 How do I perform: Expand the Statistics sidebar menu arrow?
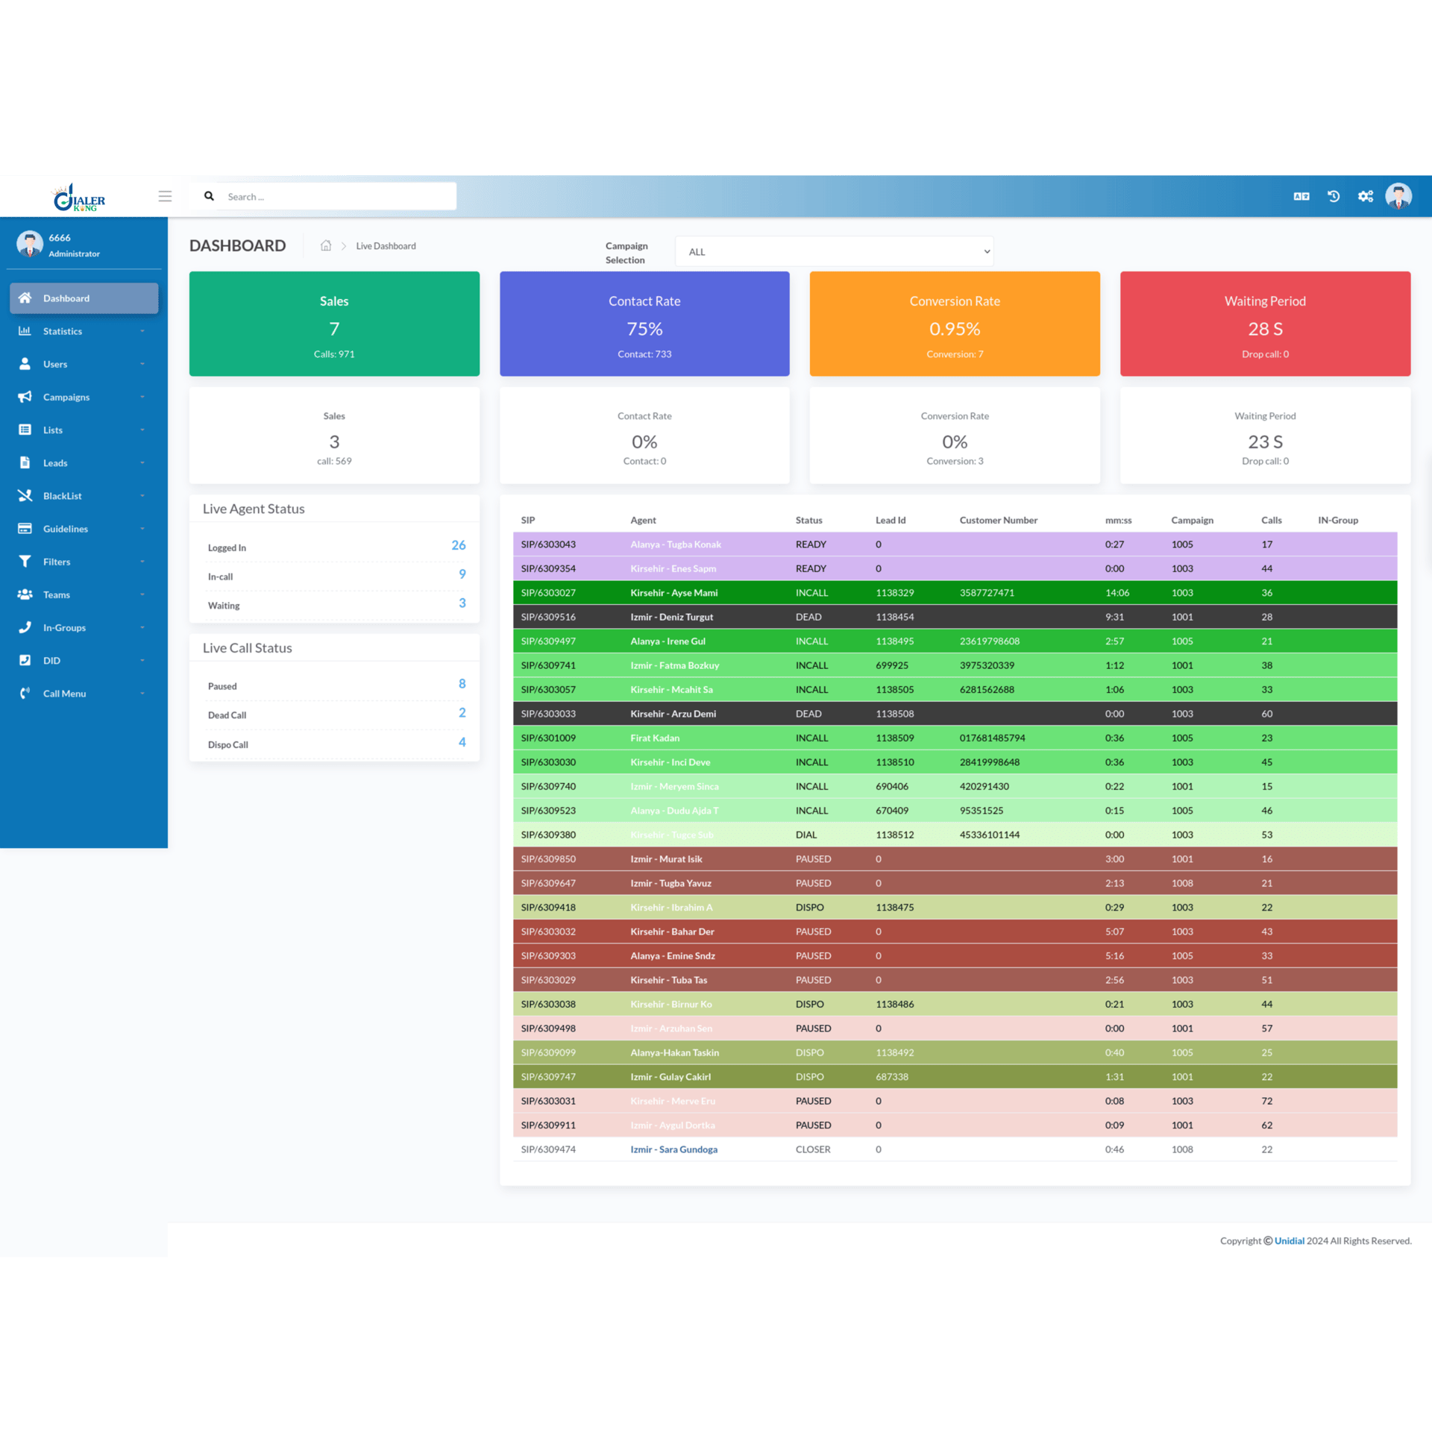(142, 331)
